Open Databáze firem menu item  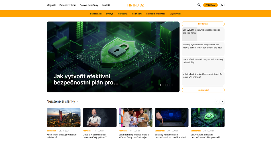point(68,5)
